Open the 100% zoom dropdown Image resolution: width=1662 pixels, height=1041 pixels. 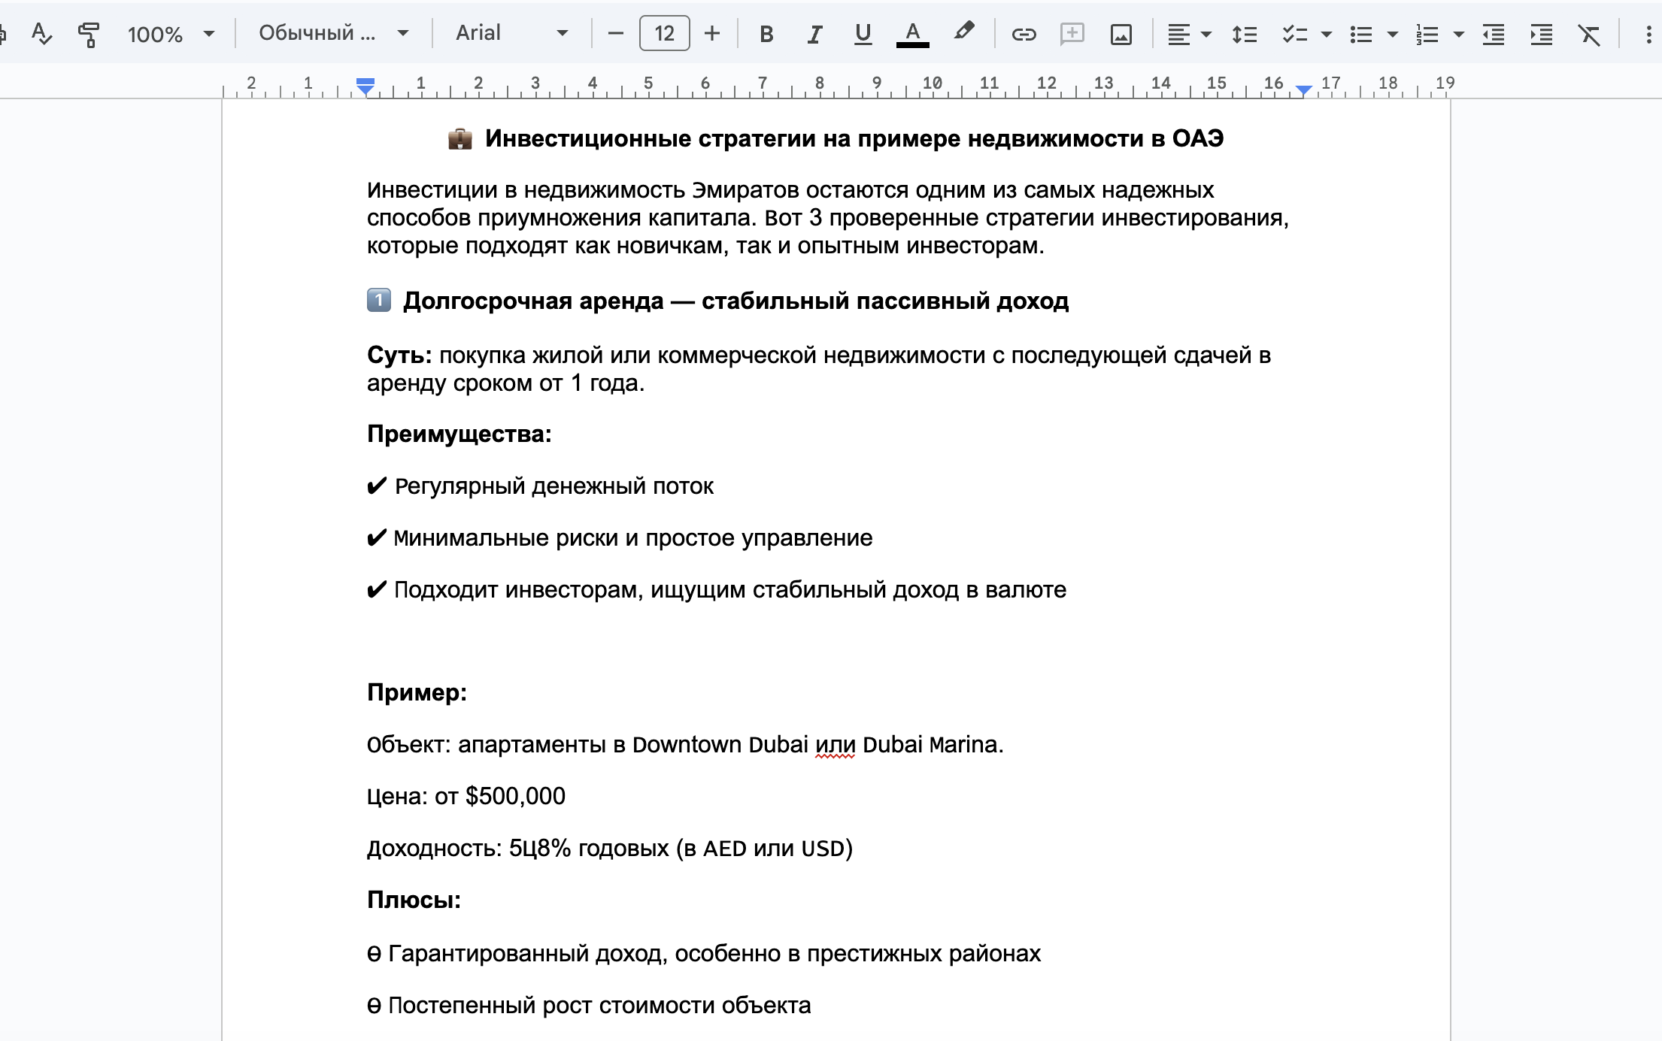click(171, 34)
